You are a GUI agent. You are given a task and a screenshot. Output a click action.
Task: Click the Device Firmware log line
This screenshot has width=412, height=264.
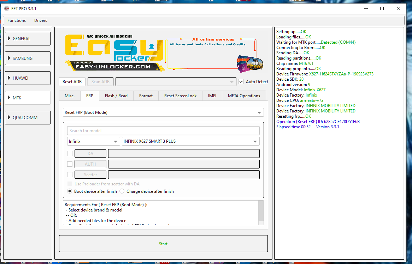[x=325, y=74]
